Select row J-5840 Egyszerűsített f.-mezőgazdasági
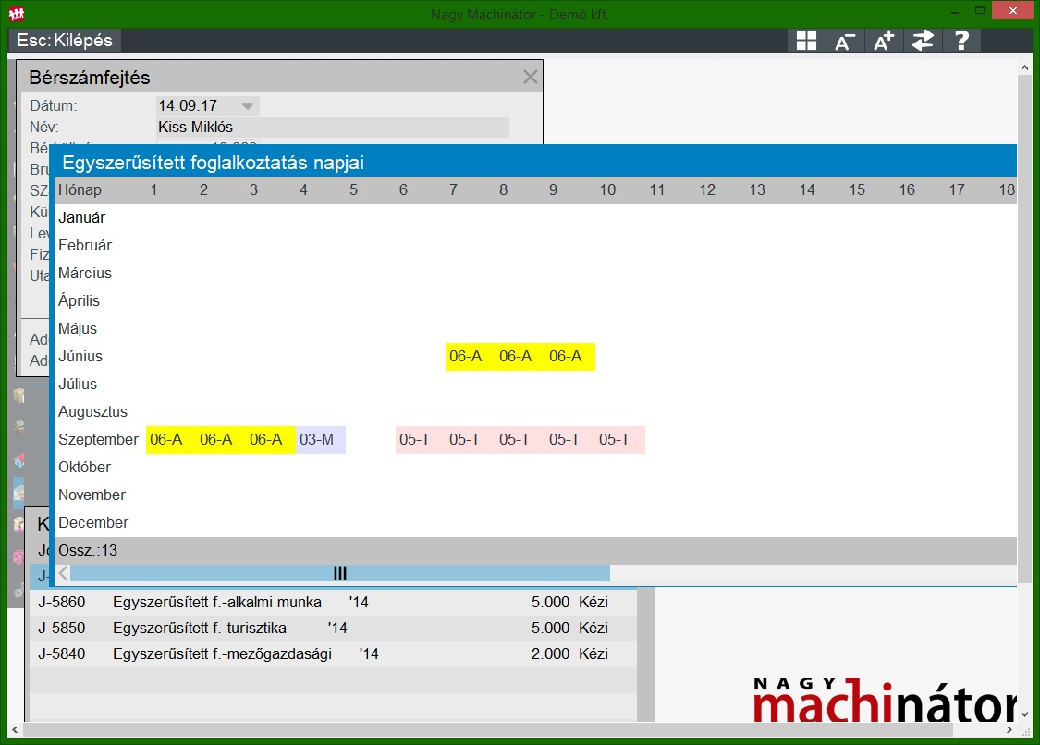The width and height of the screenshot is (1040, 745). pyautogui.click(x=333, y=654)
